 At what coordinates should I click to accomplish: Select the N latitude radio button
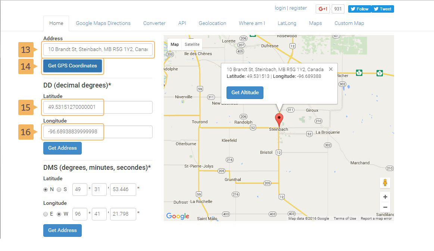click(x=46, y=189)
